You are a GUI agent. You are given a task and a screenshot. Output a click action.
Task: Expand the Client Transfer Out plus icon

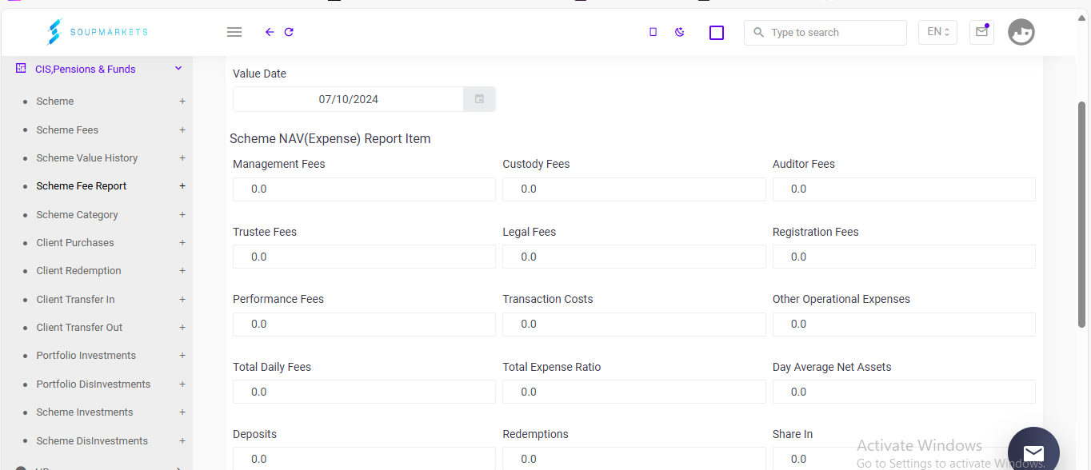182,327
